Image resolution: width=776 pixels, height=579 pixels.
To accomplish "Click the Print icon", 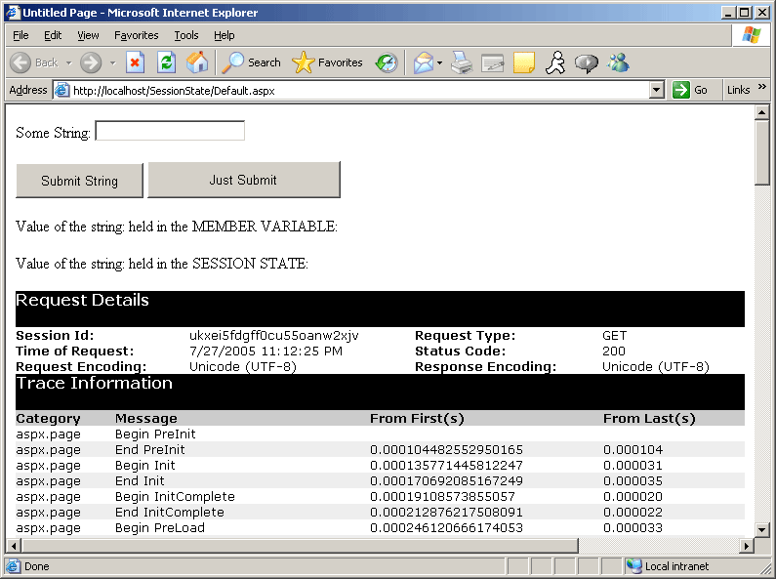I will coord(462,62).
